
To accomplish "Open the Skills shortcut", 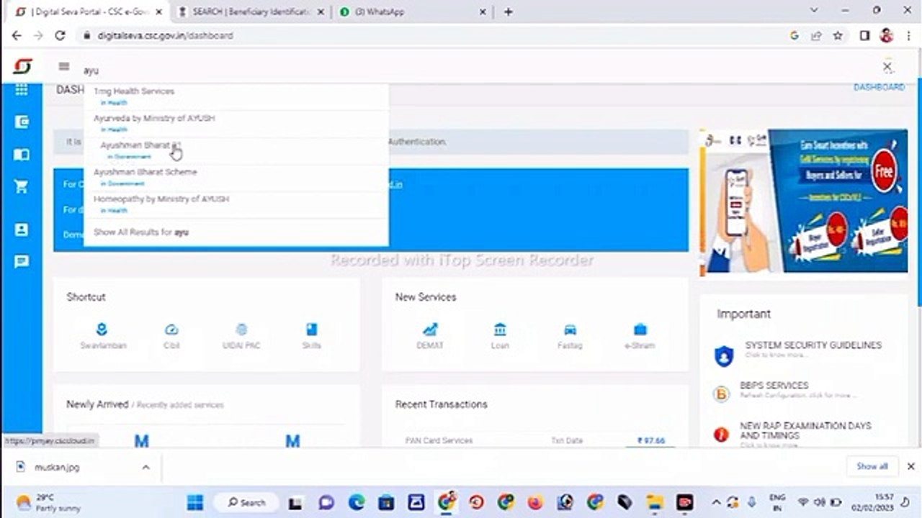I will 311,336.
